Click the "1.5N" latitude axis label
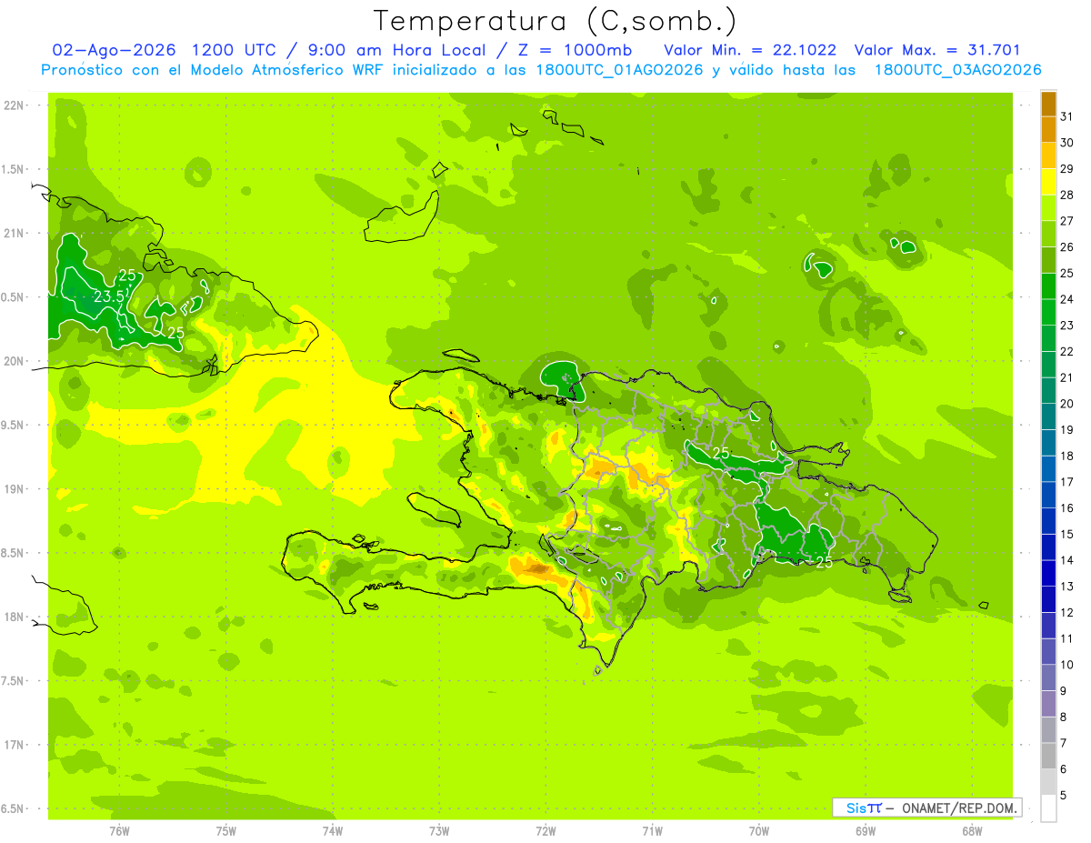 (x=14, y=169)
